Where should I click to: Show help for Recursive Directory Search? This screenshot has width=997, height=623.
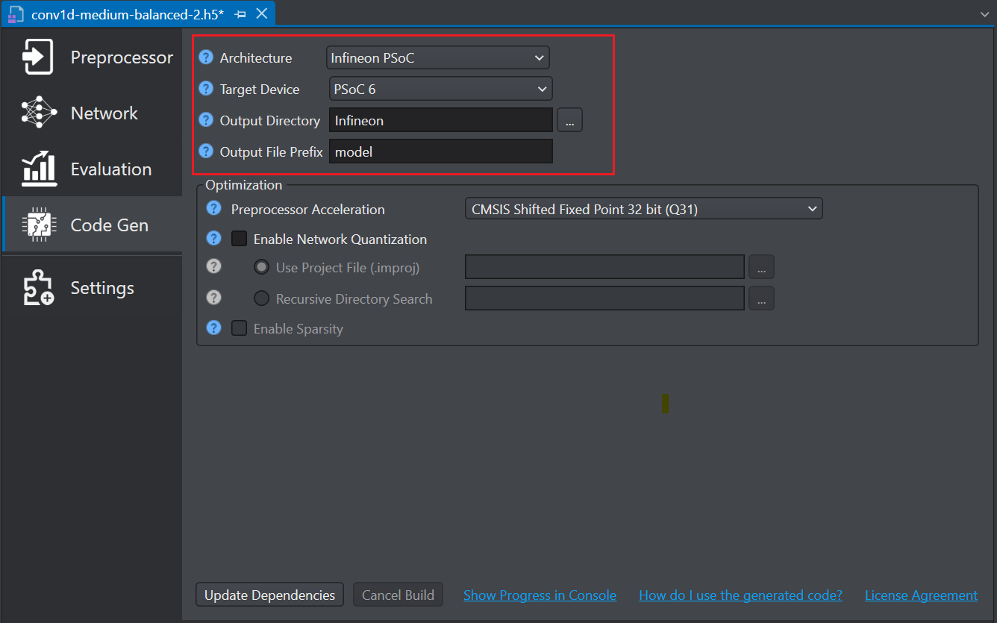coord(214,298)
